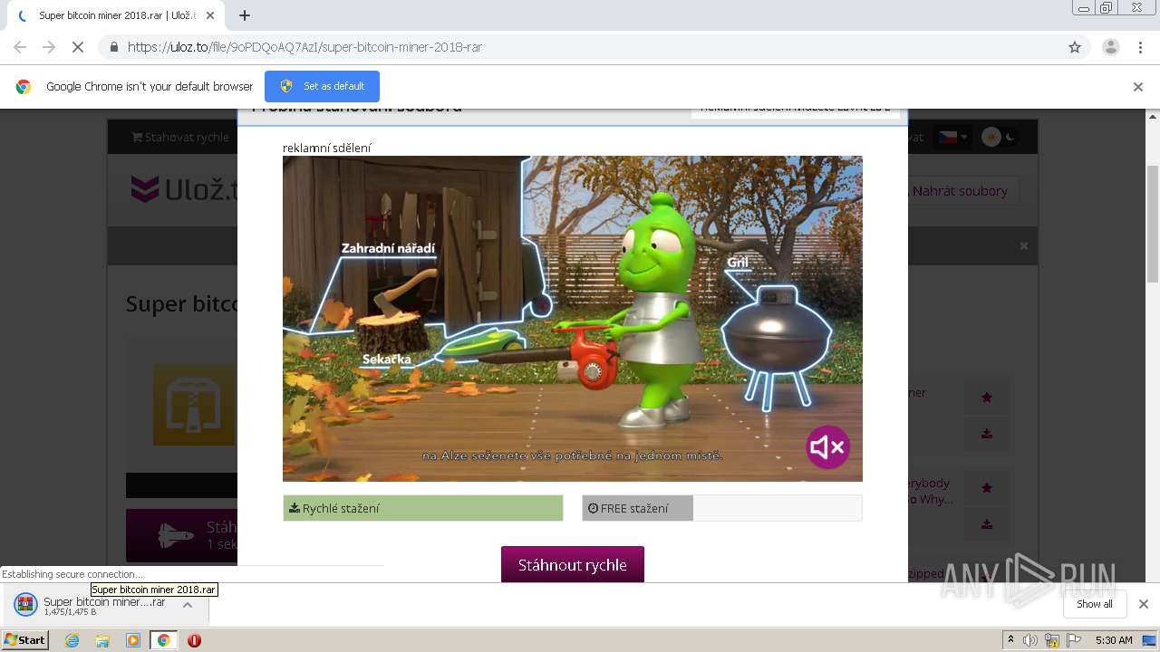Image resolution: width=1160 pixels, height=652 pixels.
Task: Click the site padlock icon
Action: pos(113,47)
